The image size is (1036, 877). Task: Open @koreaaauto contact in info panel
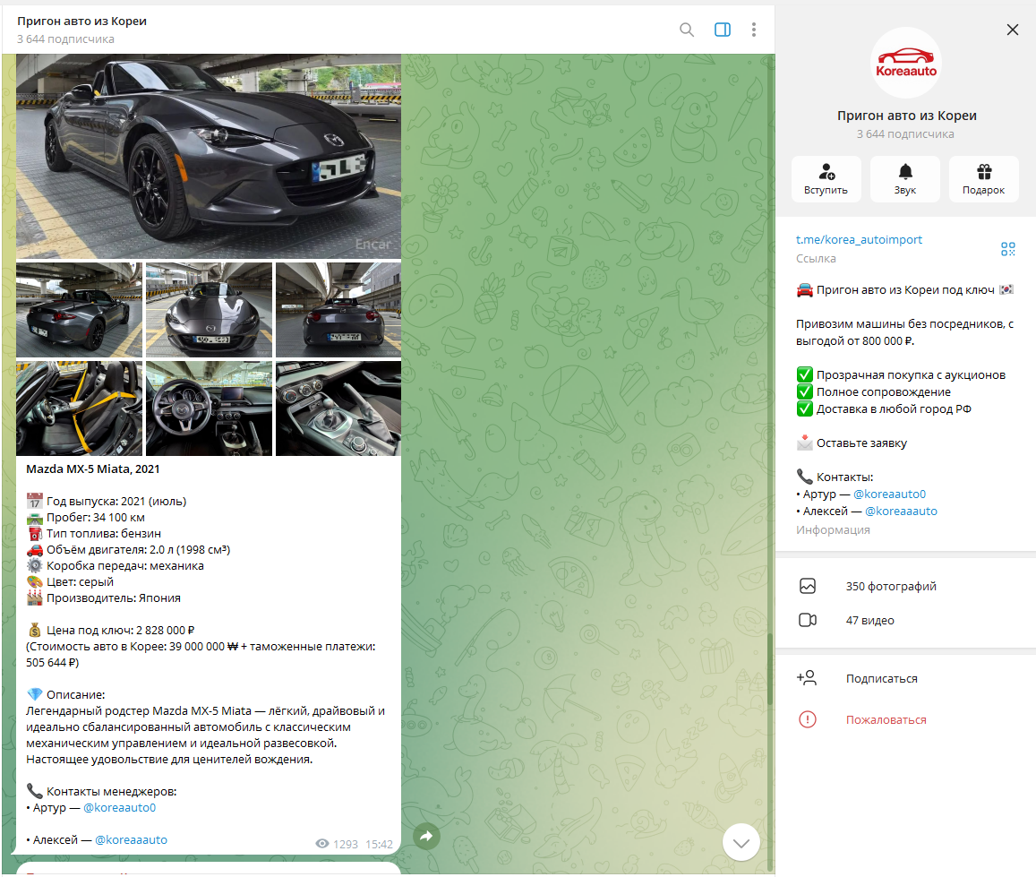tap(901, 511)
